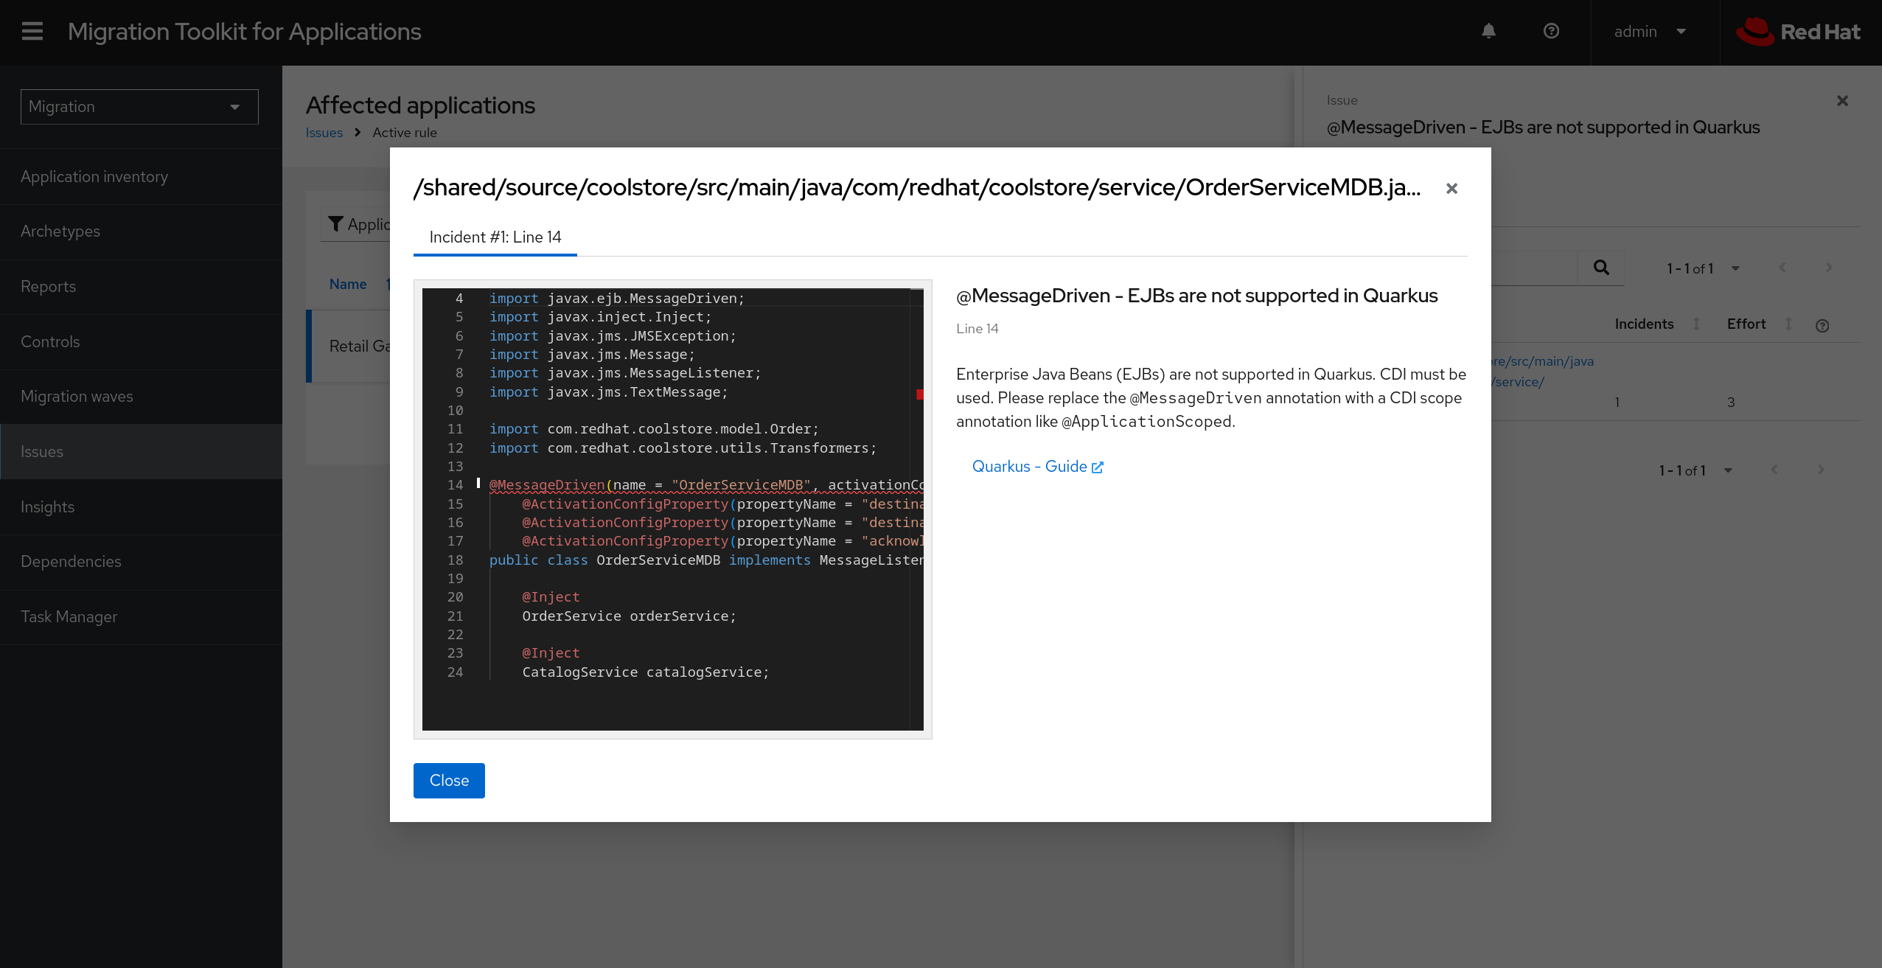Sort by the Effort column arrows

[1788, 324]
